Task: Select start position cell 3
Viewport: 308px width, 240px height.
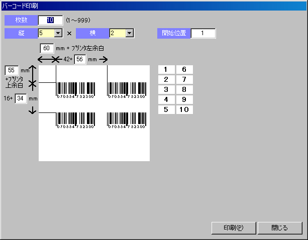Action: (166, 89)
